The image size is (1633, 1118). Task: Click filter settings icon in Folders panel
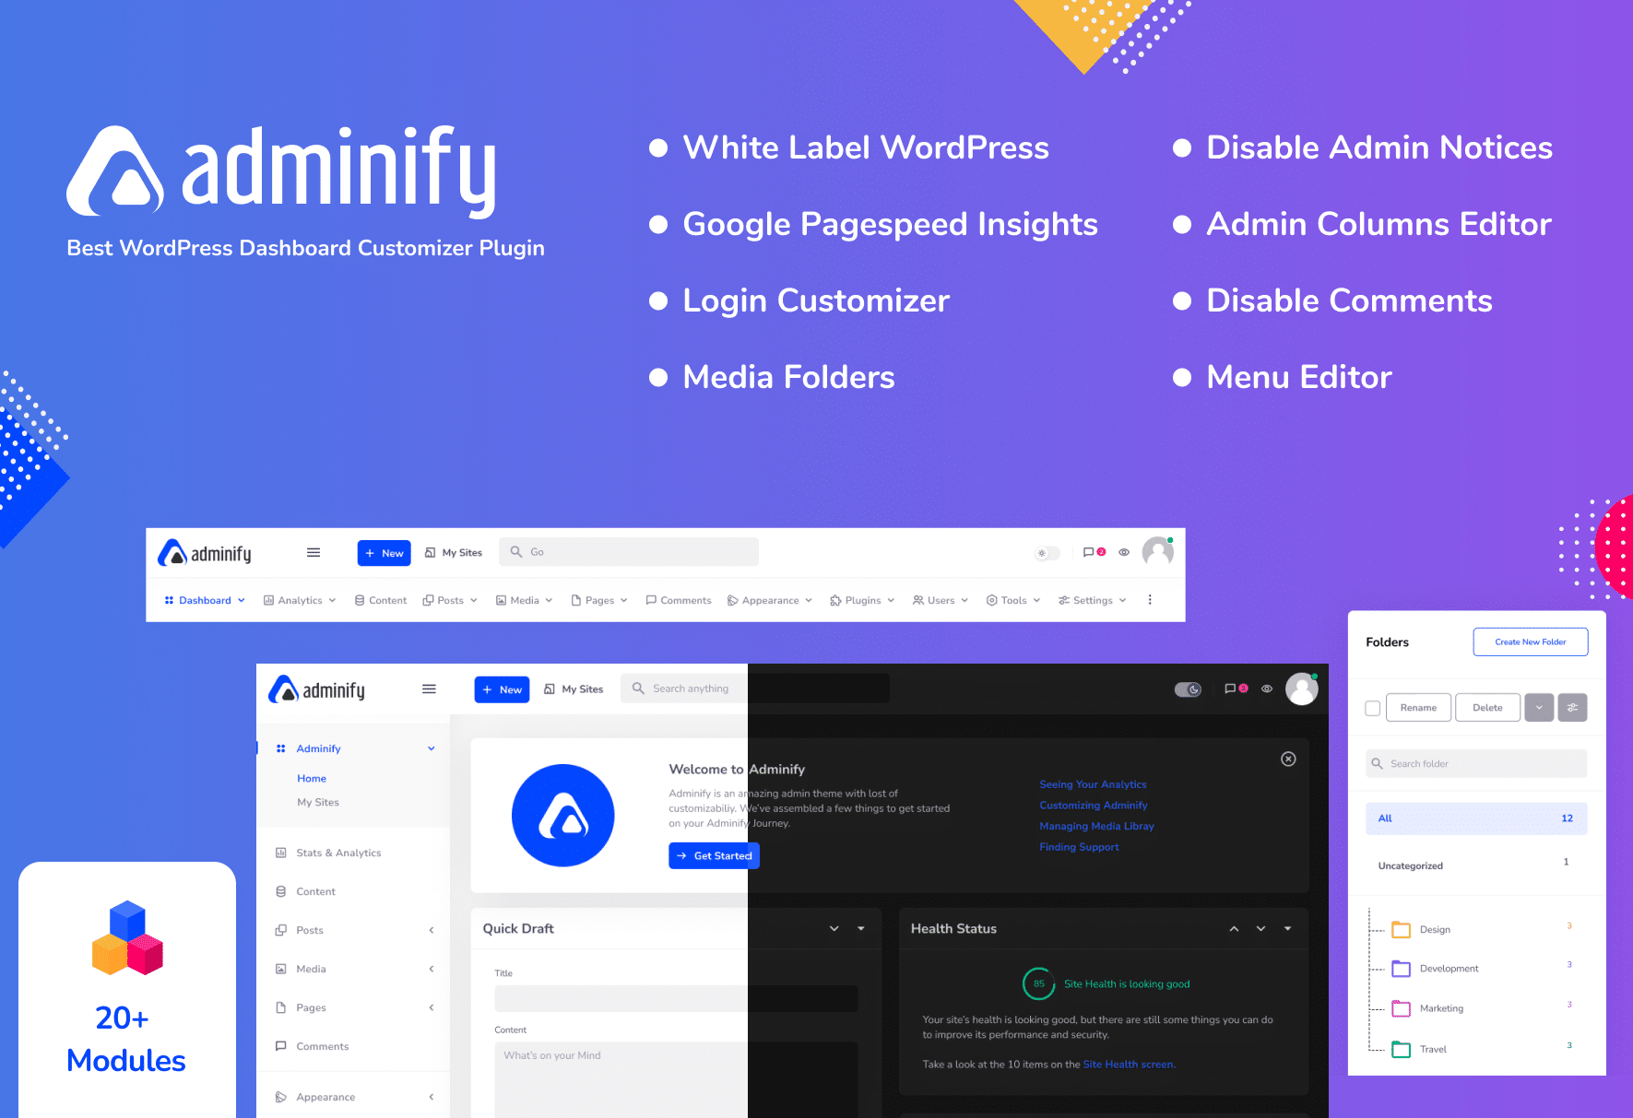1572,708
